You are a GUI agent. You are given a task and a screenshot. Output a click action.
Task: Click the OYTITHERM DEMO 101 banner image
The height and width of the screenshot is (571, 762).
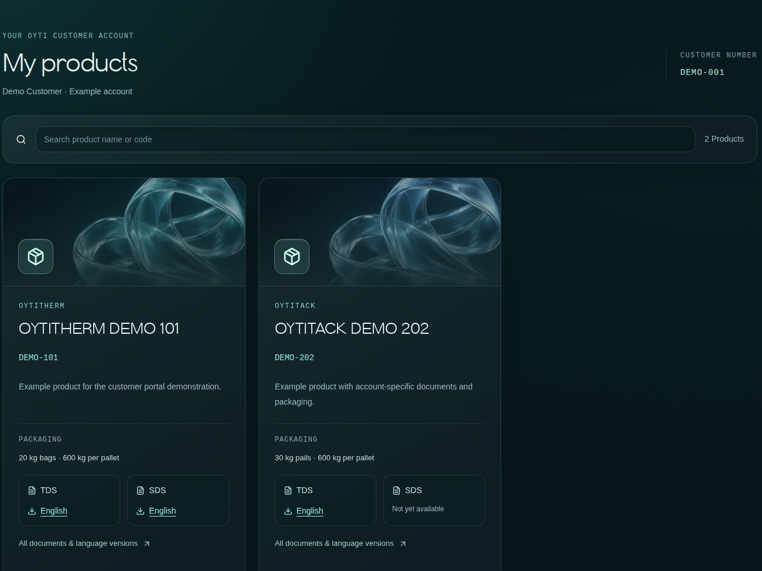coord(124,232)
